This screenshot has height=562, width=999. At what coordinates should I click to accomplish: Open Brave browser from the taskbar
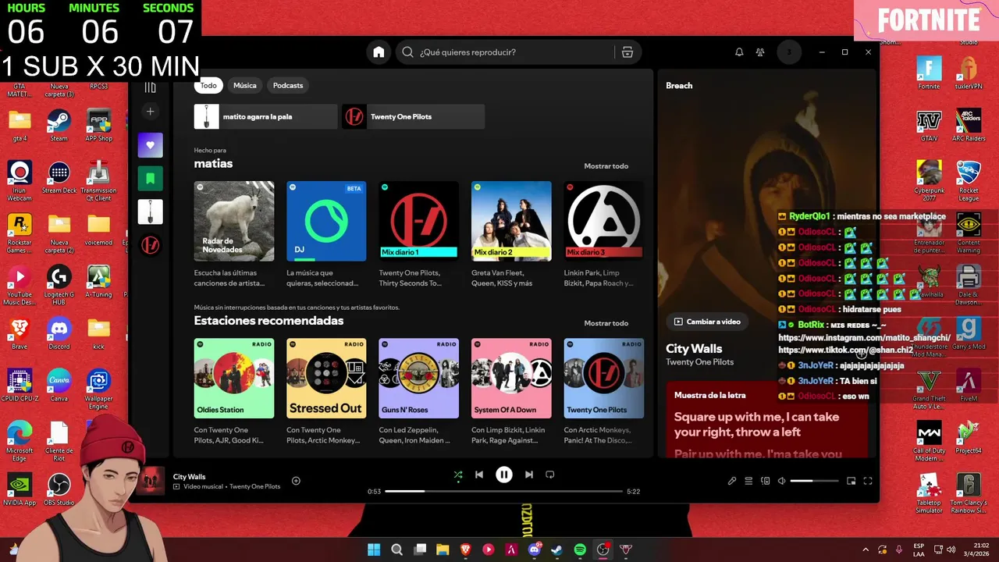click(466, 550)
